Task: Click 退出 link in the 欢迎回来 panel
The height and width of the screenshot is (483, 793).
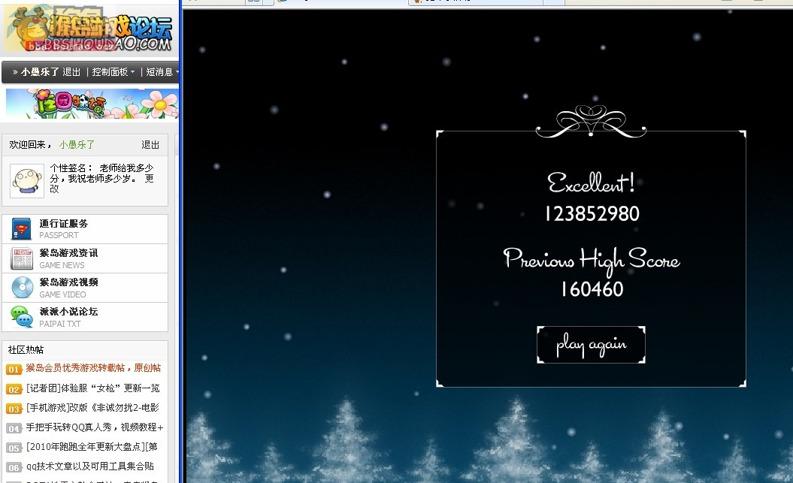Action: 150,145
